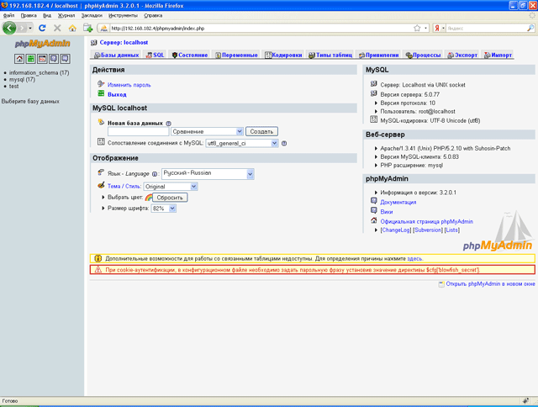Open the back/forward history dropdown arrow
538x407 pixels.
pos(30,28)
